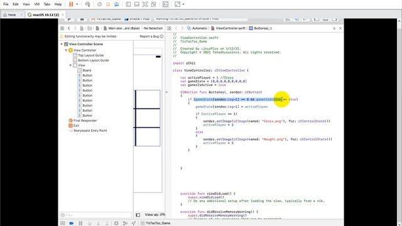Screen dimensions: 402x226
Task: Close the assistant editor with the X icon
Action: (340, 28)
